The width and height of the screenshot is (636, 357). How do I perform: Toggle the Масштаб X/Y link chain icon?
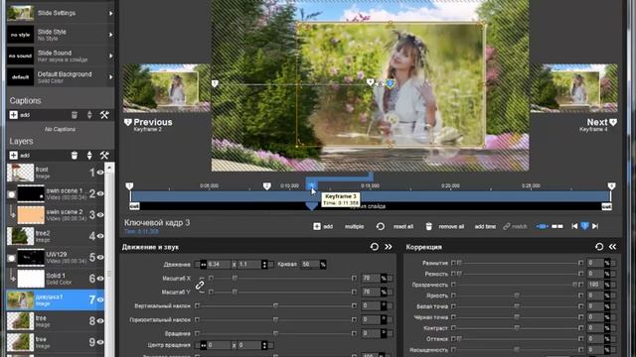pos(200,285)
